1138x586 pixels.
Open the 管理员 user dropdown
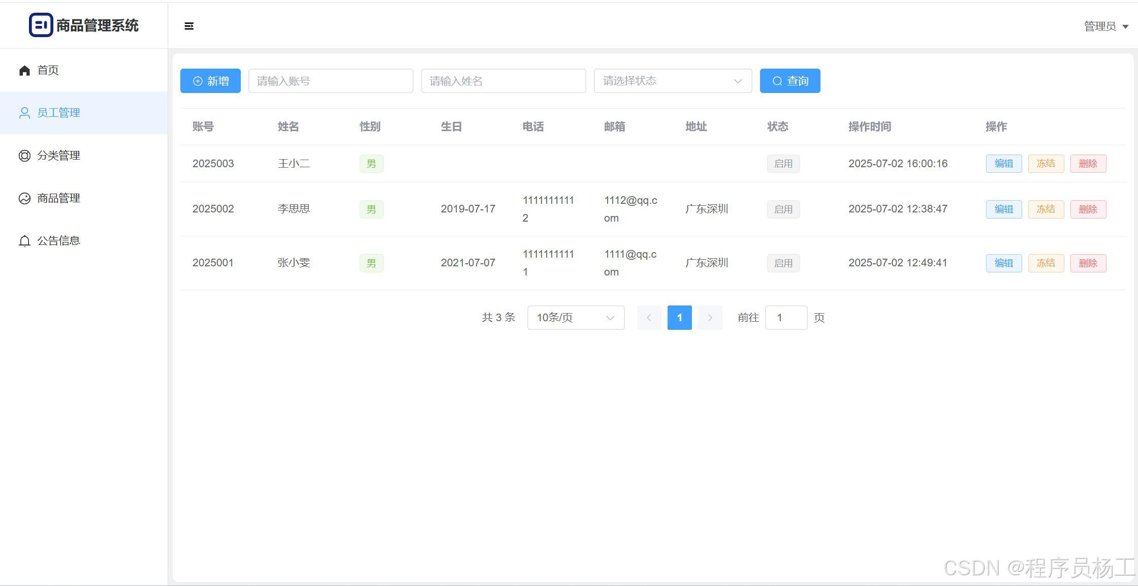pos(1105,26)
